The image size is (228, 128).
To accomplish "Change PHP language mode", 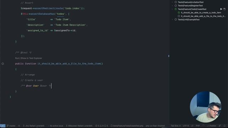I will (x=198, y=126).
